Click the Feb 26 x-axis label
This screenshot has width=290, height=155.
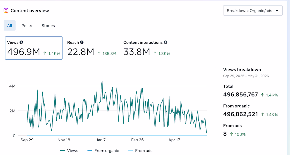click(137, 140)
